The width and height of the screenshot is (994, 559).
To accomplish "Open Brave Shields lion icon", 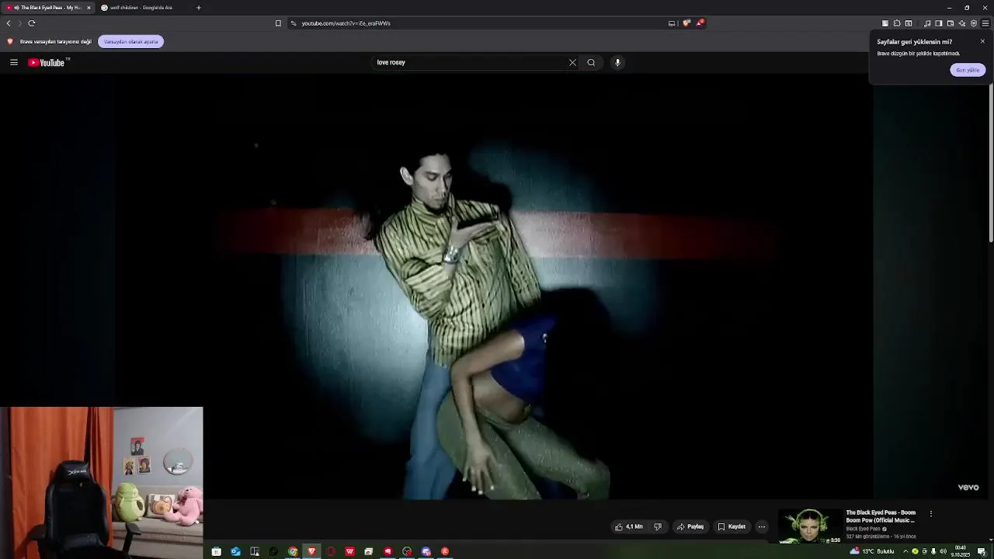I will point(686,23).
